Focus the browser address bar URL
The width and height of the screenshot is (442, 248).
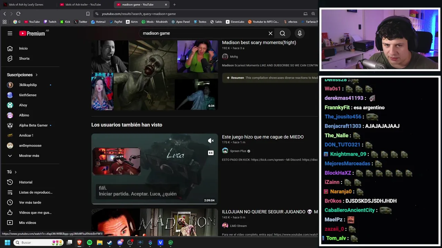coord(139,14)
